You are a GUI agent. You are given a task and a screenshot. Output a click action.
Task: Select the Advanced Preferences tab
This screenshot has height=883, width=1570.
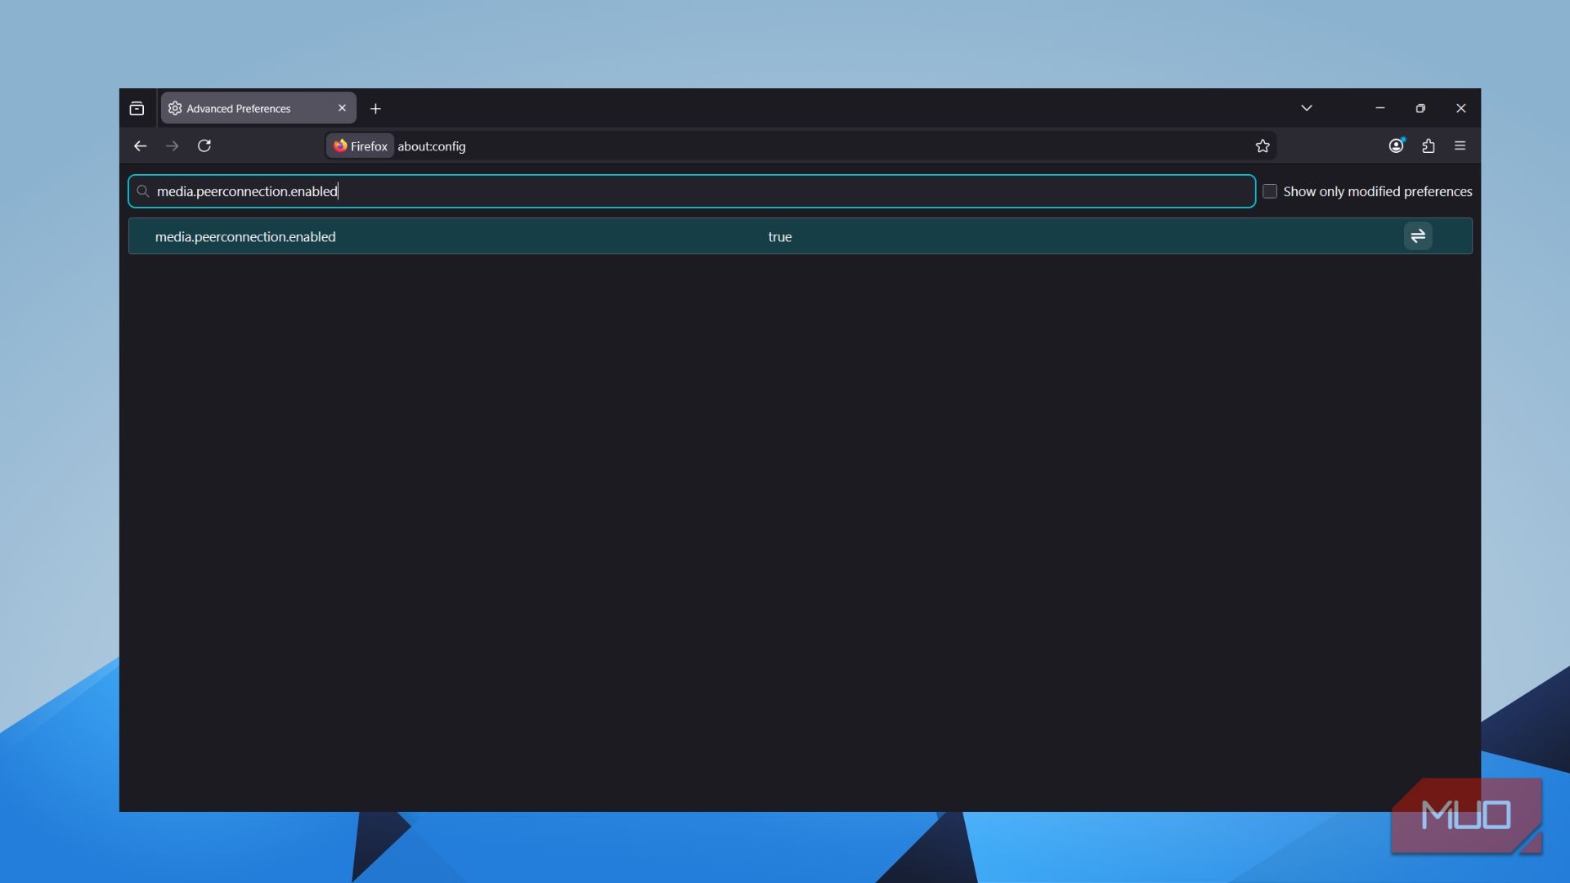pyautogui.click(x=258, y=108)
